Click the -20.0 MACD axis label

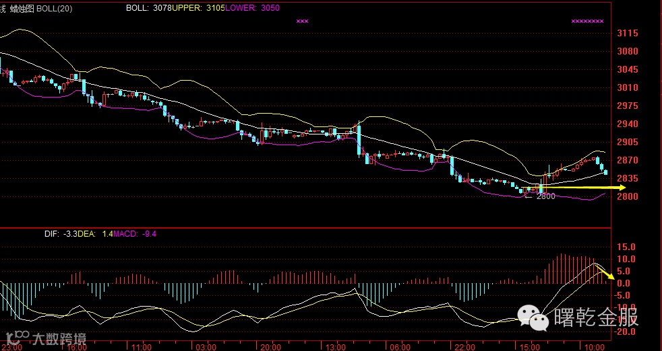point(626,331)
